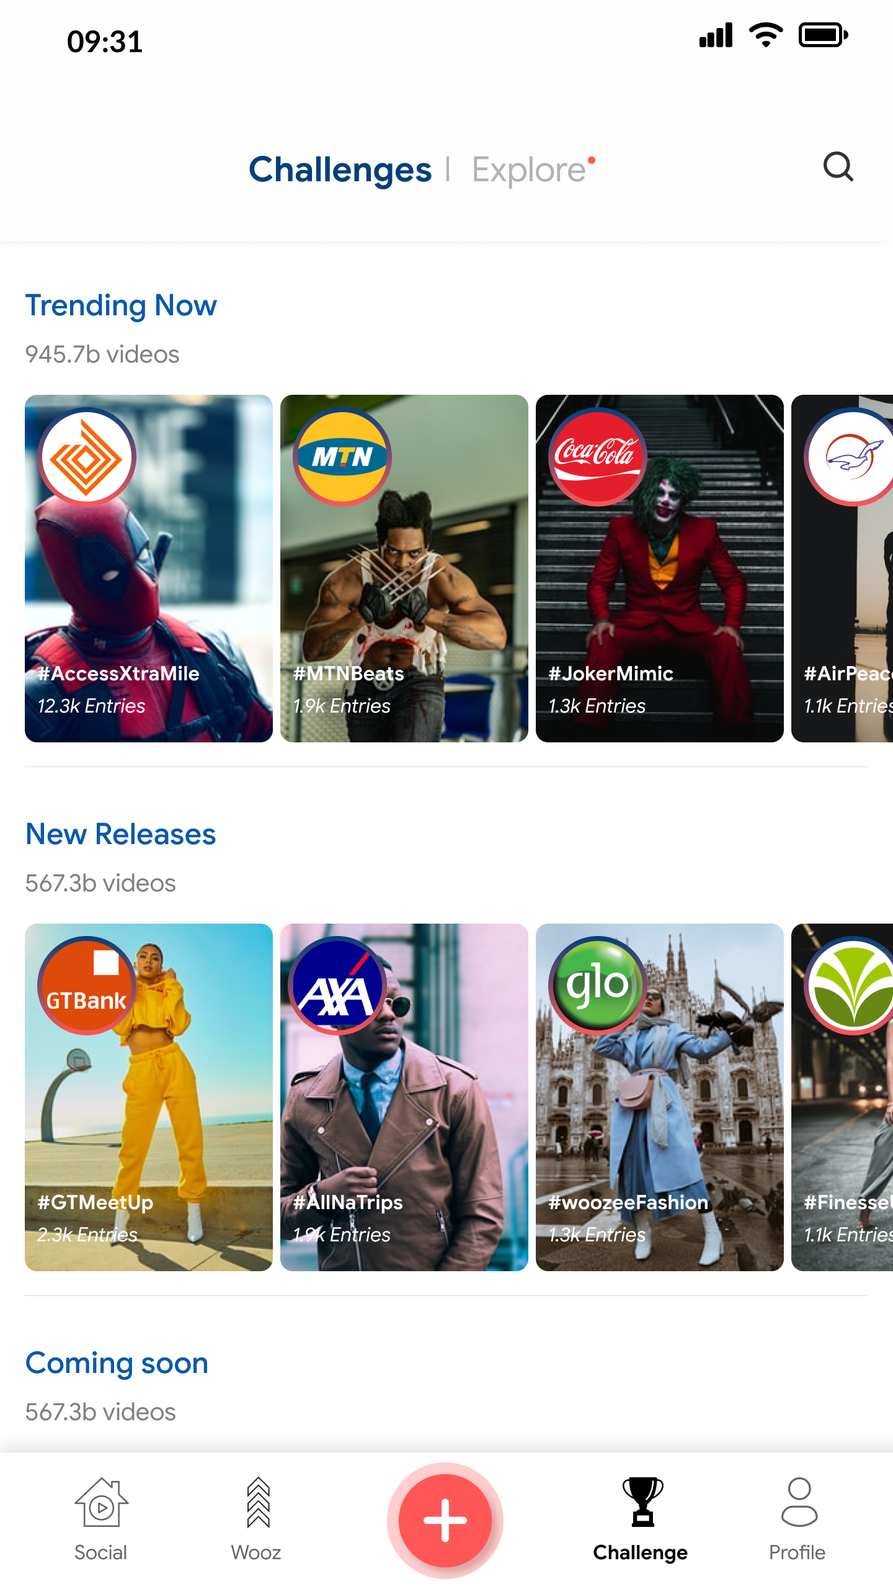The width and height of the screenshot is (893, 1589).
Task: Tap the Trending Now heading
Action: (121, 305)
